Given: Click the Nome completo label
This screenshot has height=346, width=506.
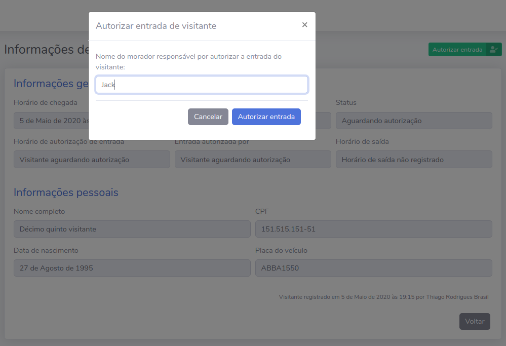Looking at the screenshot, I should (39, 211).
